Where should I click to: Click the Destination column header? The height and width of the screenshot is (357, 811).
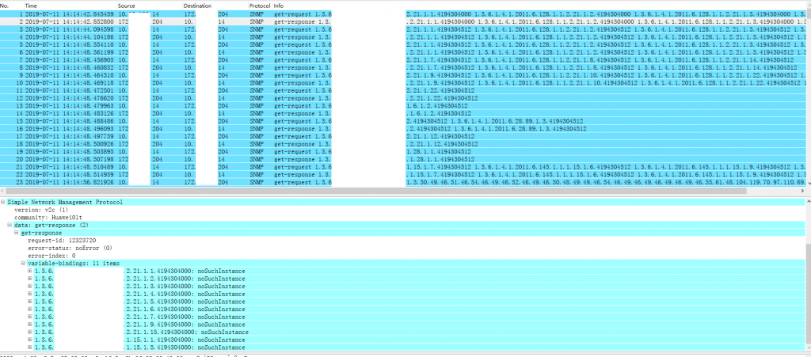(196, 6)
